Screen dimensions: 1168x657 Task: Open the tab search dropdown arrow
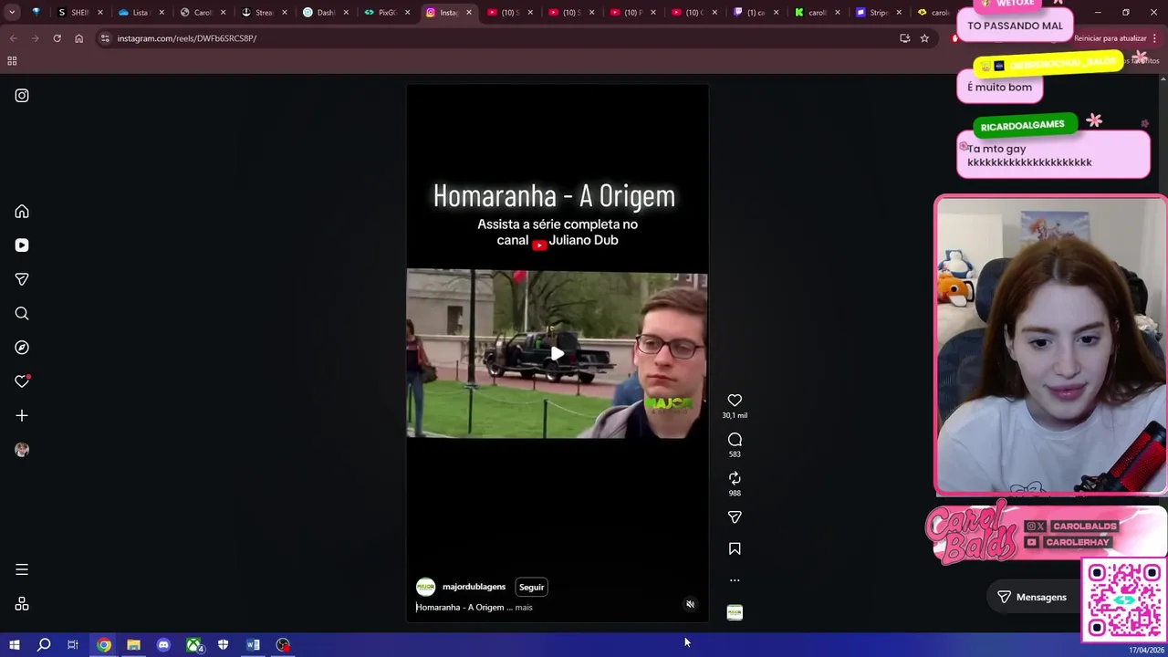click(12, 13)
